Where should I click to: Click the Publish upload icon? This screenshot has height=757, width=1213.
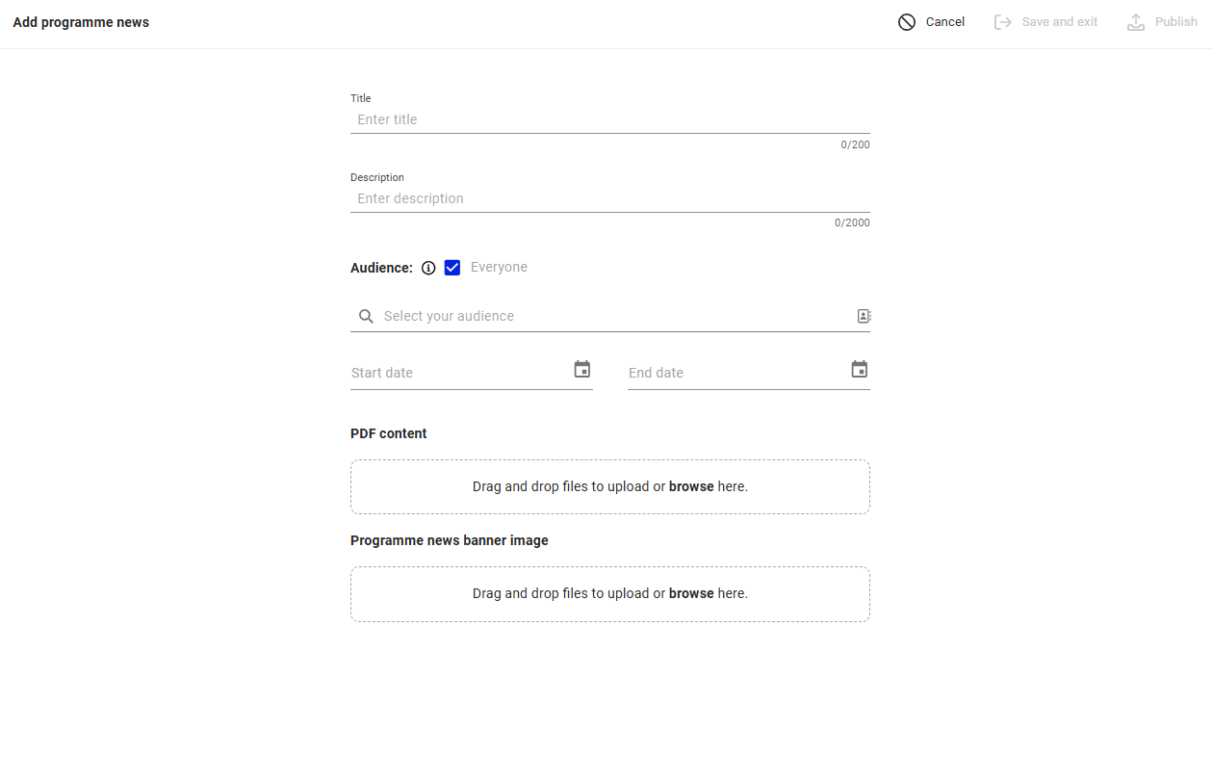point(1136,22)
